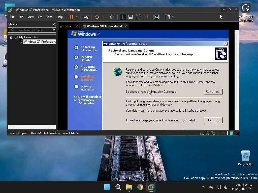Open the clock showing 2:07 AM
258x193 pixels.
[x=239, y=187]
